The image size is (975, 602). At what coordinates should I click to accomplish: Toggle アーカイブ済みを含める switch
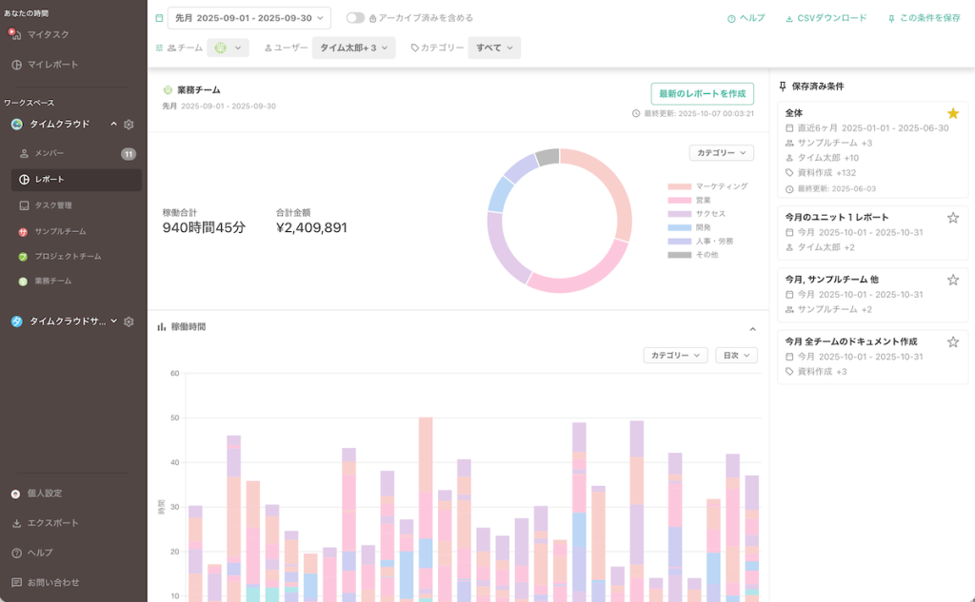354,18
